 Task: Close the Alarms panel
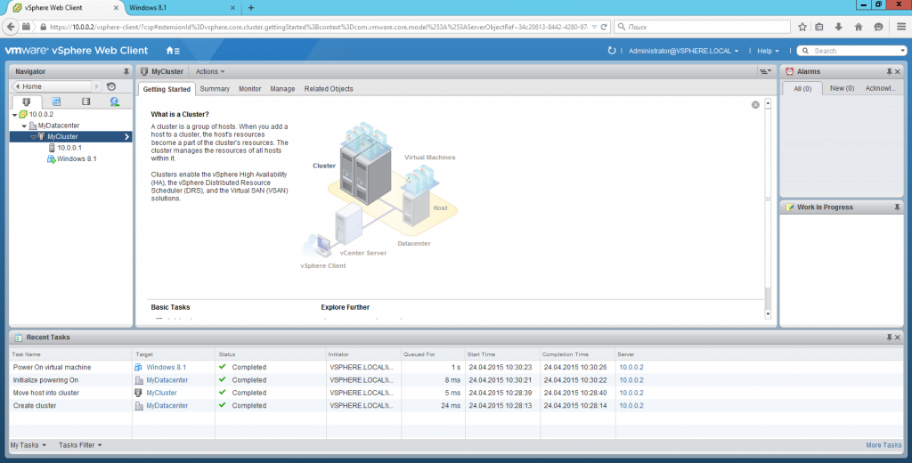898,71
